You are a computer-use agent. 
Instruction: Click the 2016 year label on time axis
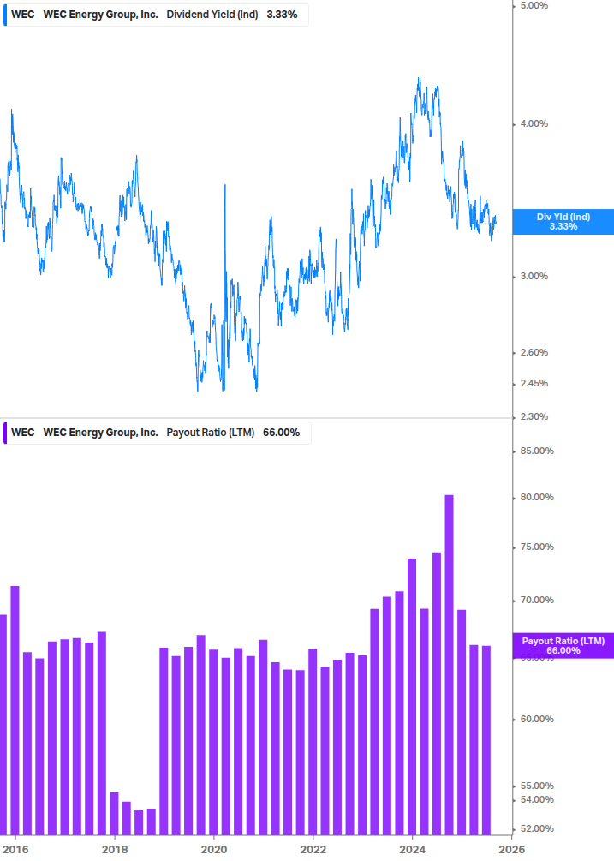pyautogui.click(x=15, y=850)
